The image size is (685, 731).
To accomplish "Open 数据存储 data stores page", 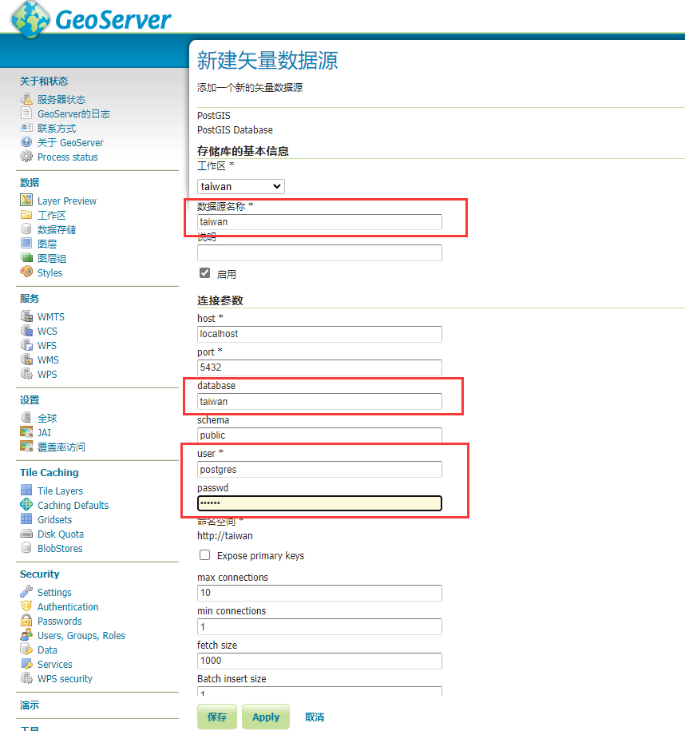I will [57, 229].
